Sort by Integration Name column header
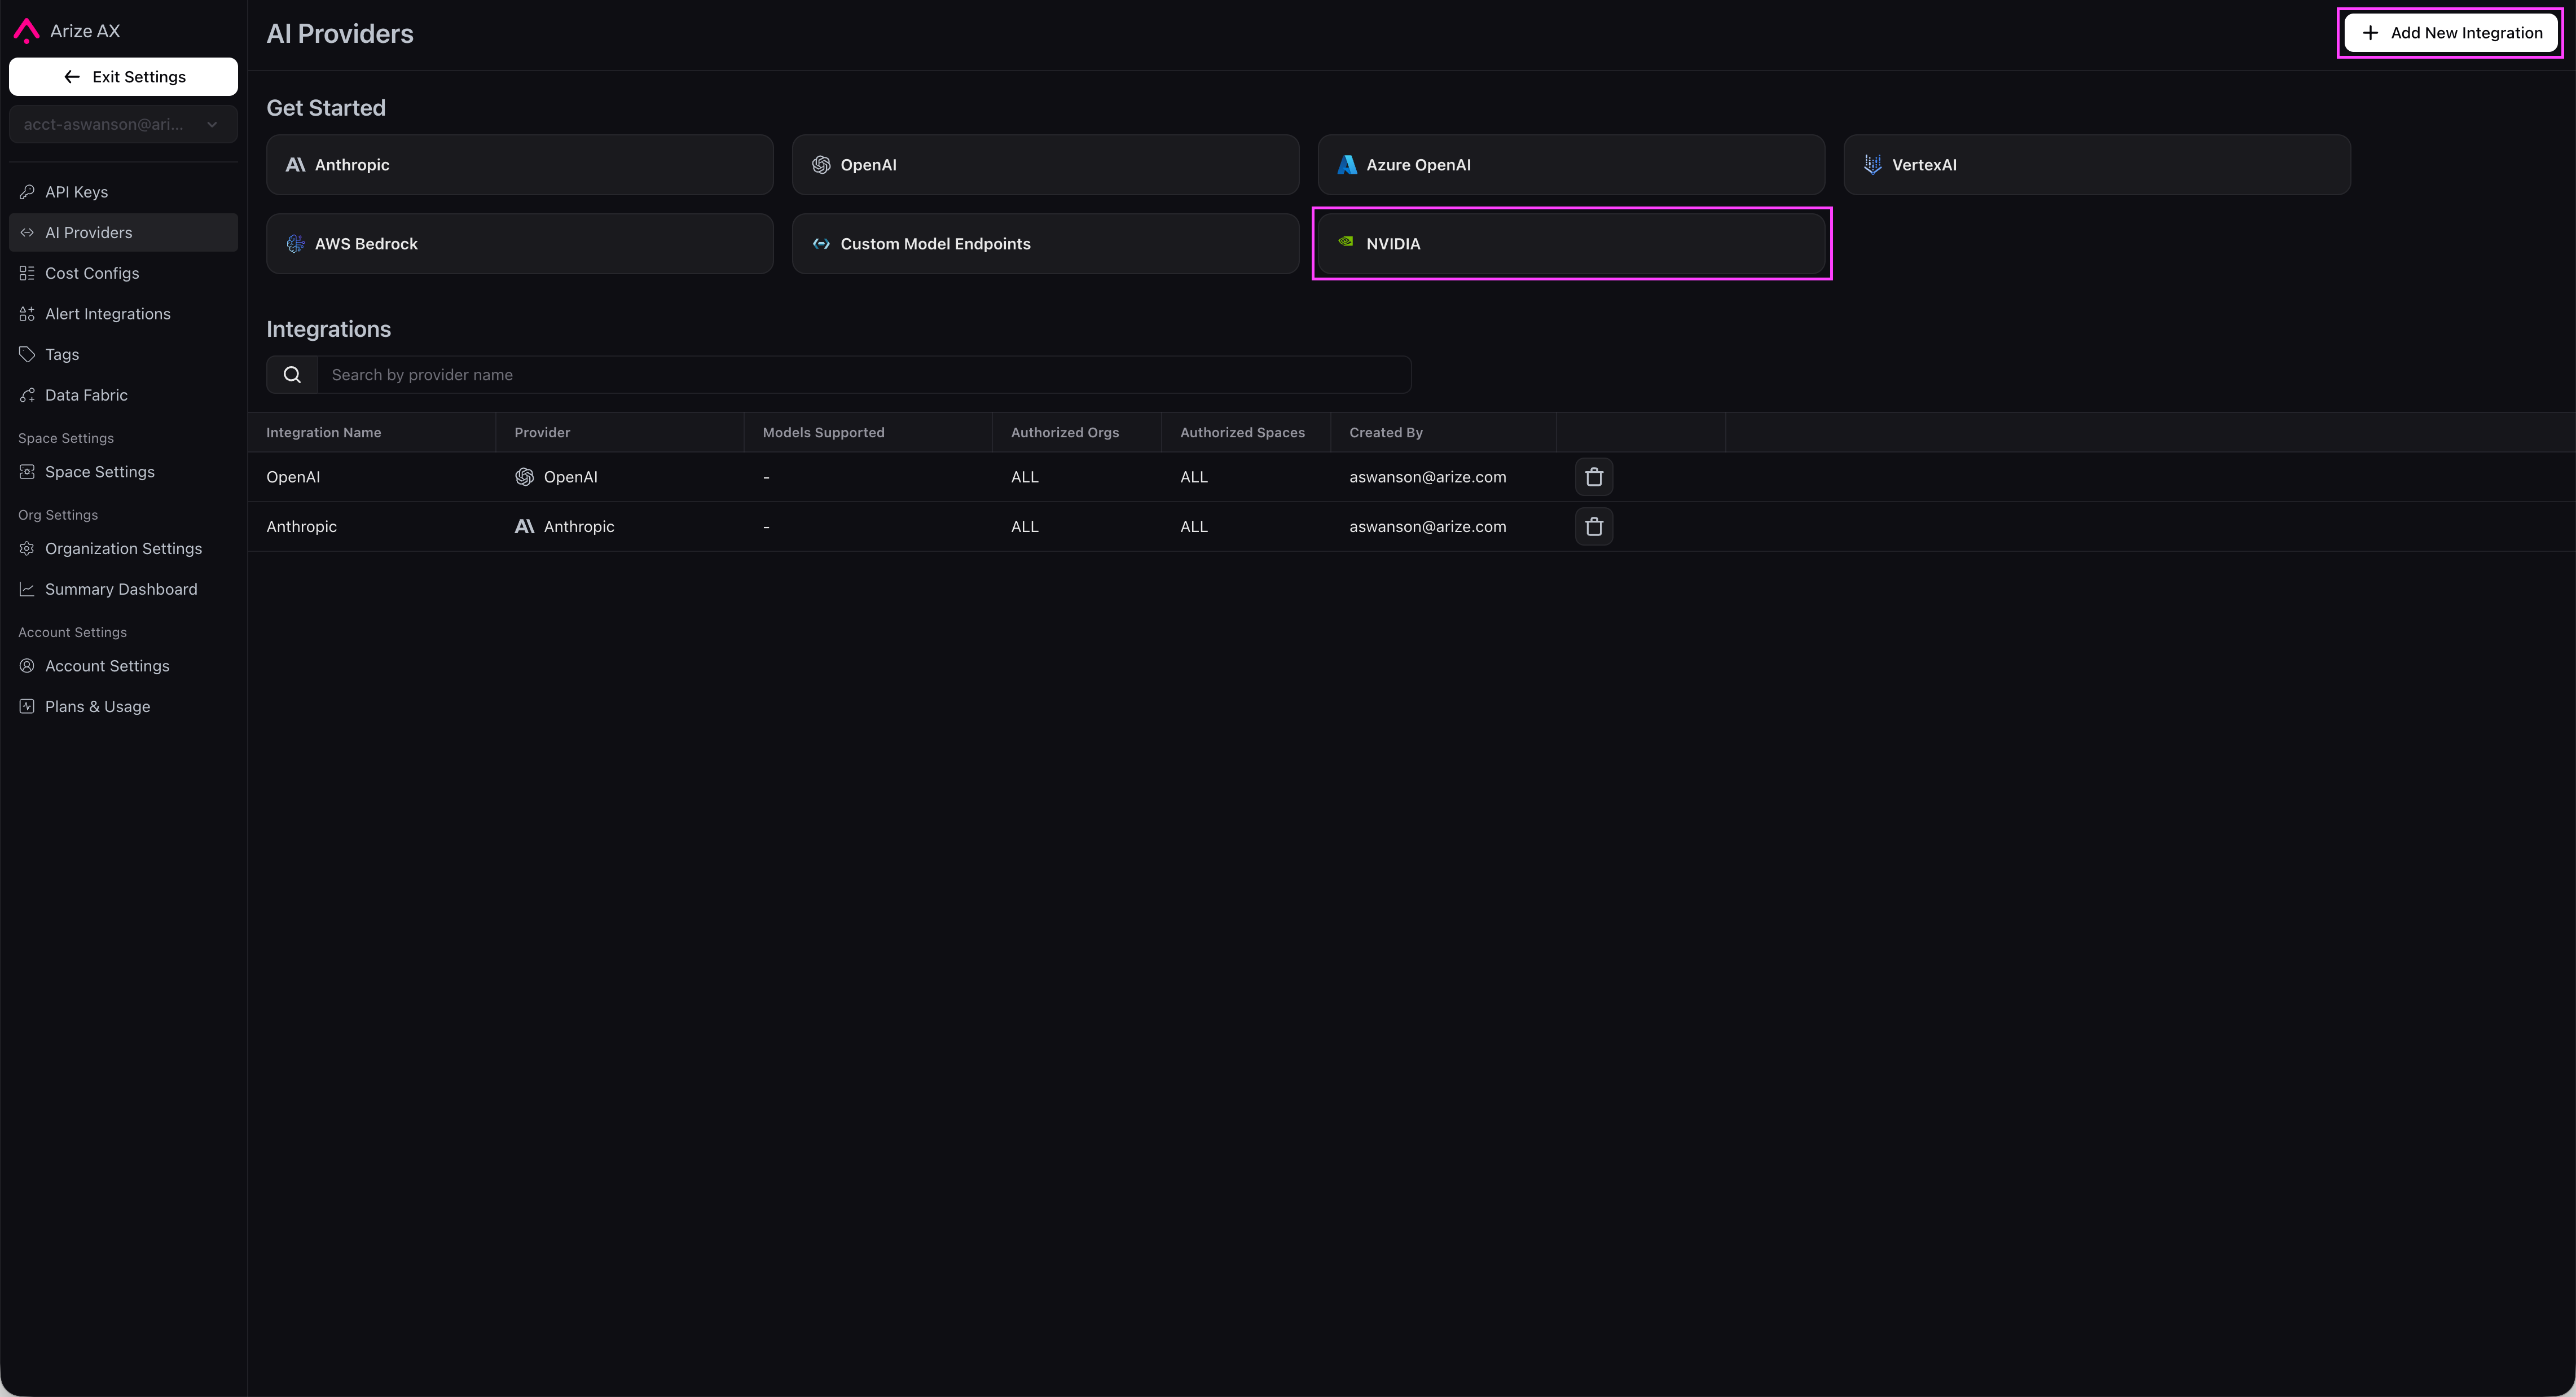Image resolution: width=2576 pixels, height=1397 pixels. click(323, 433)
